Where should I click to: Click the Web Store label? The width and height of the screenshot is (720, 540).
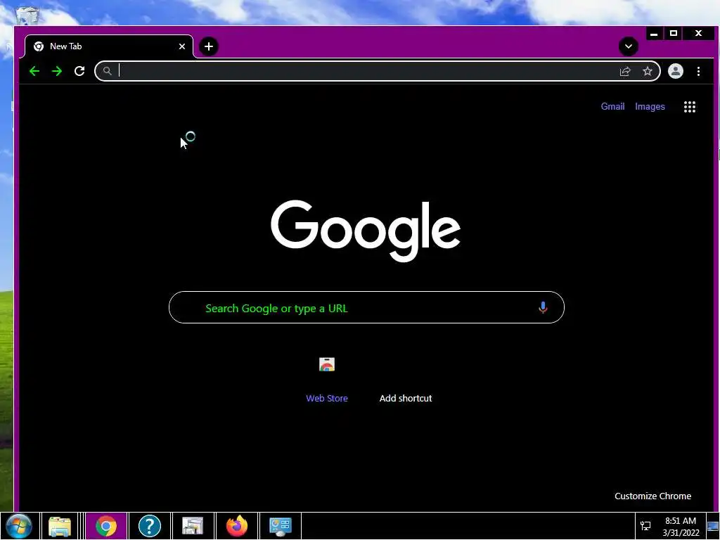pyautogui.click(x=327, y=398)
